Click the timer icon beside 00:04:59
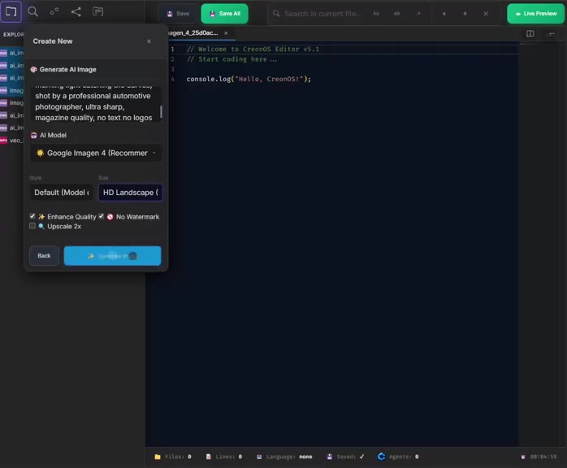 [523, 457]
